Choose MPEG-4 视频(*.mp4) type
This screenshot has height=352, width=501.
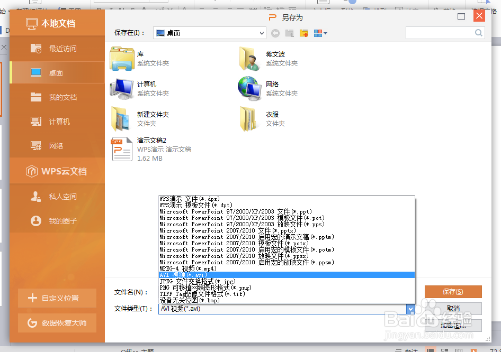(287, 269)
